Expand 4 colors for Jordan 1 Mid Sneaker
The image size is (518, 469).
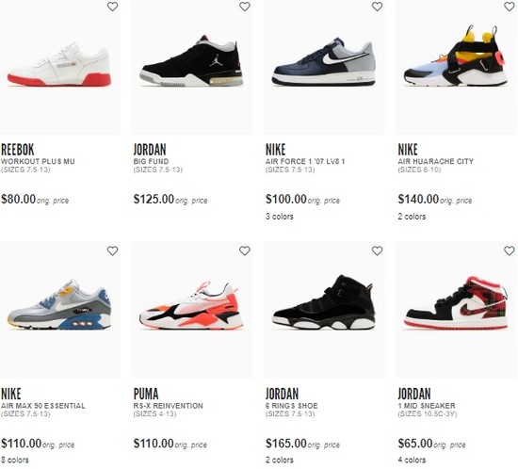click(412, 460)
